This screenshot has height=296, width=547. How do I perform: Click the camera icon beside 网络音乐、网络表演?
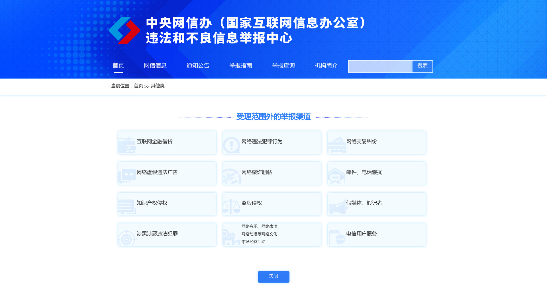231,238
